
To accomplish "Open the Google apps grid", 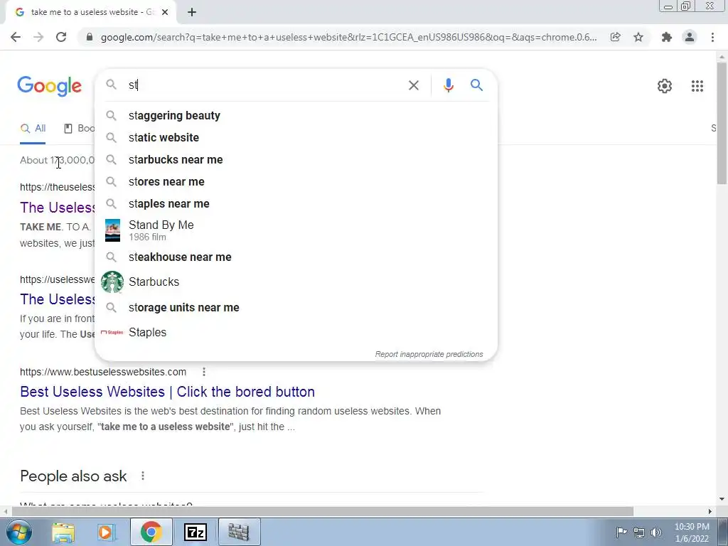I will (697, 86).
